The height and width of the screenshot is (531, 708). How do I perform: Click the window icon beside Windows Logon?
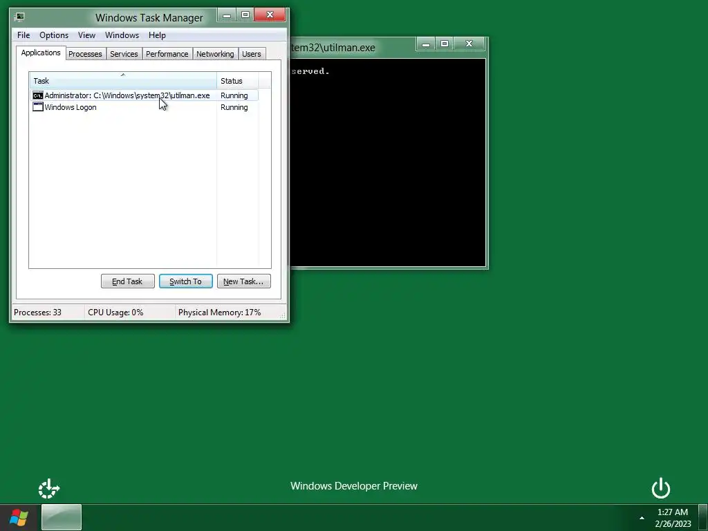pyautogui.click(x=38, y=107)
